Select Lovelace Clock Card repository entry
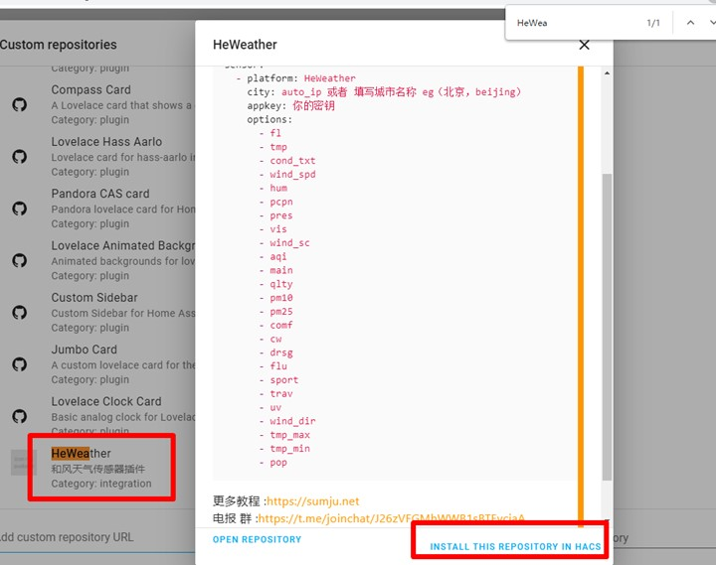716x565 pixels. click(97, 415)
